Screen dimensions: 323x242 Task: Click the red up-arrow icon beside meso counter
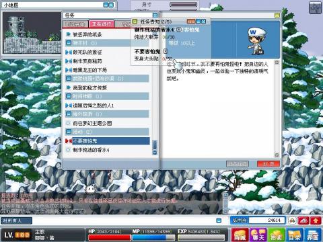click(316, 220)
